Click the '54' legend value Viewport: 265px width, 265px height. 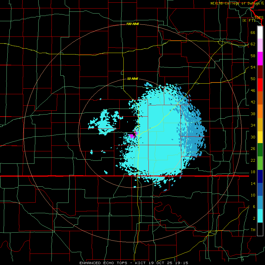click(253, 67)
